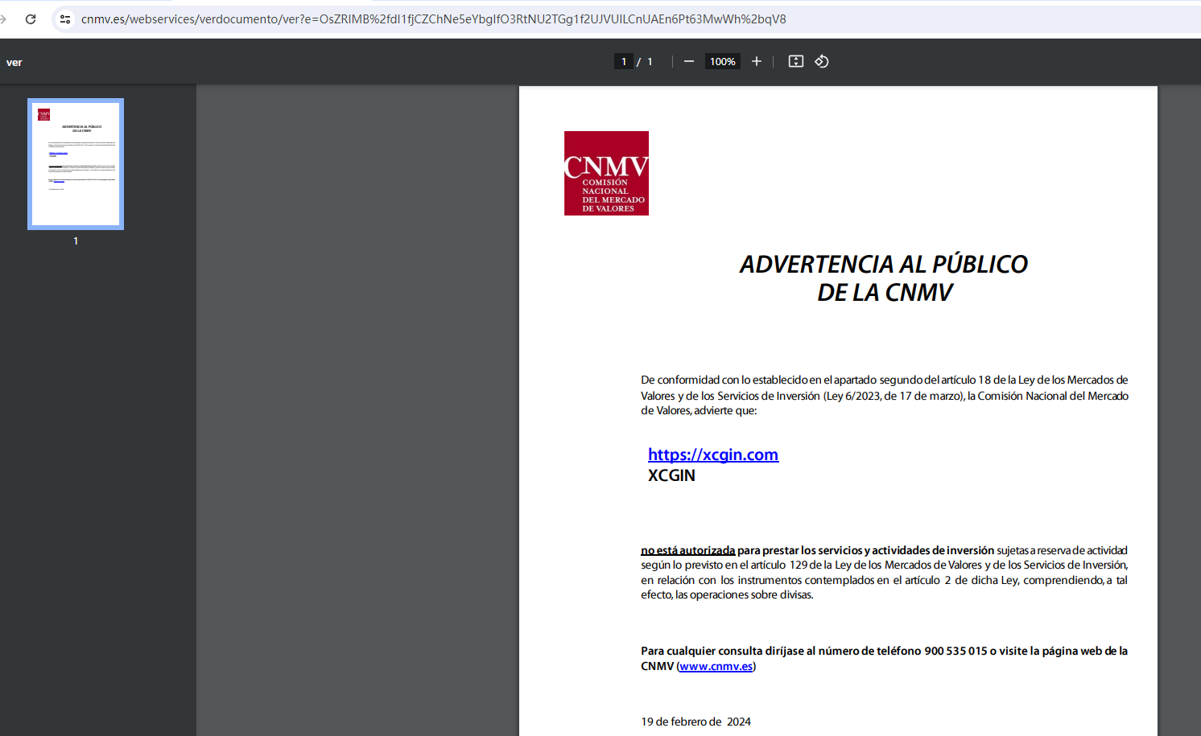This screenshot has height=736, width=1201.
Task: Zoom in with the plus icon
Action: pyautogui.click(x=757, y=61)
